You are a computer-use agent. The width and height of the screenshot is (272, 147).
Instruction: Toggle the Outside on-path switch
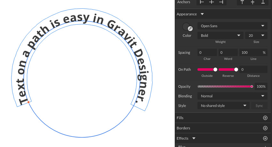click(x=207, y=69)
